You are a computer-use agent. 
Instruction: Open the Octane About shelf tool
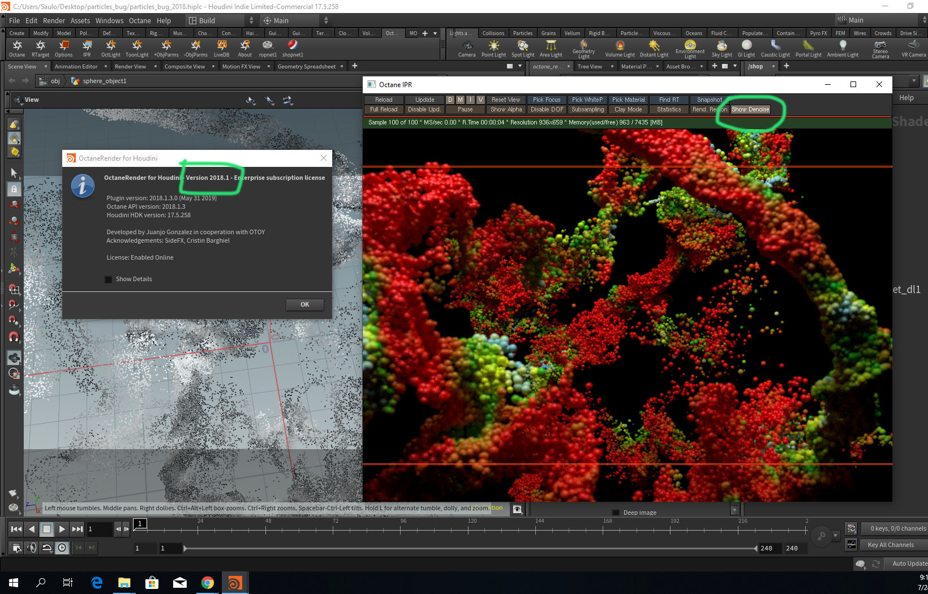point(245,48)
